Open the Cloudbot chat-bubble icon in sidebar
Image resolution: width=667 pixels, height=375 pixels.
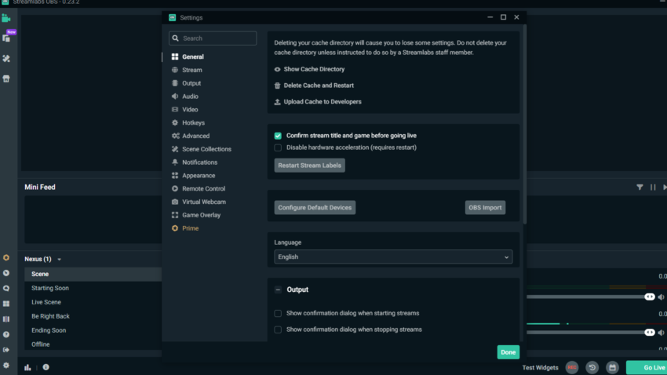point(6,288)
